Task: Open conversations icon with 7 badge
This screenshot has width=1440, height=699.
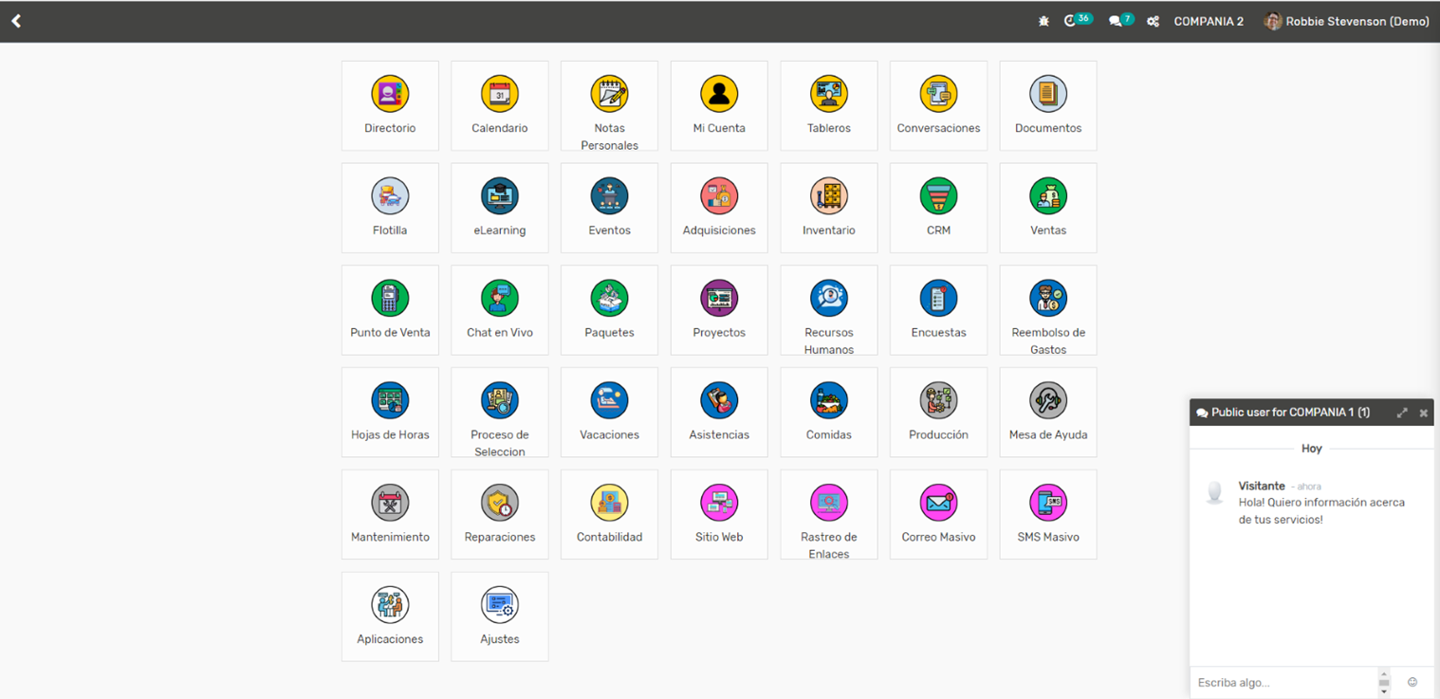Action: tap(1116, 21)
